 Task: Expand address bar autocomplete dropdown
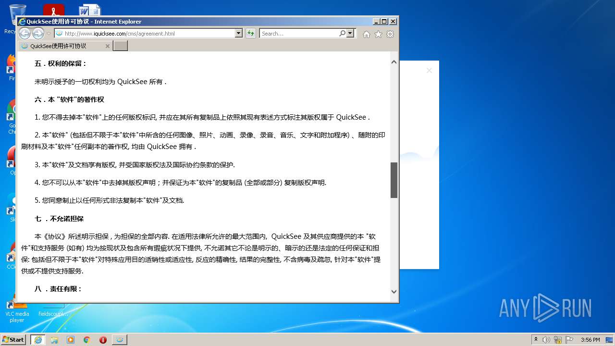point(239,33)
